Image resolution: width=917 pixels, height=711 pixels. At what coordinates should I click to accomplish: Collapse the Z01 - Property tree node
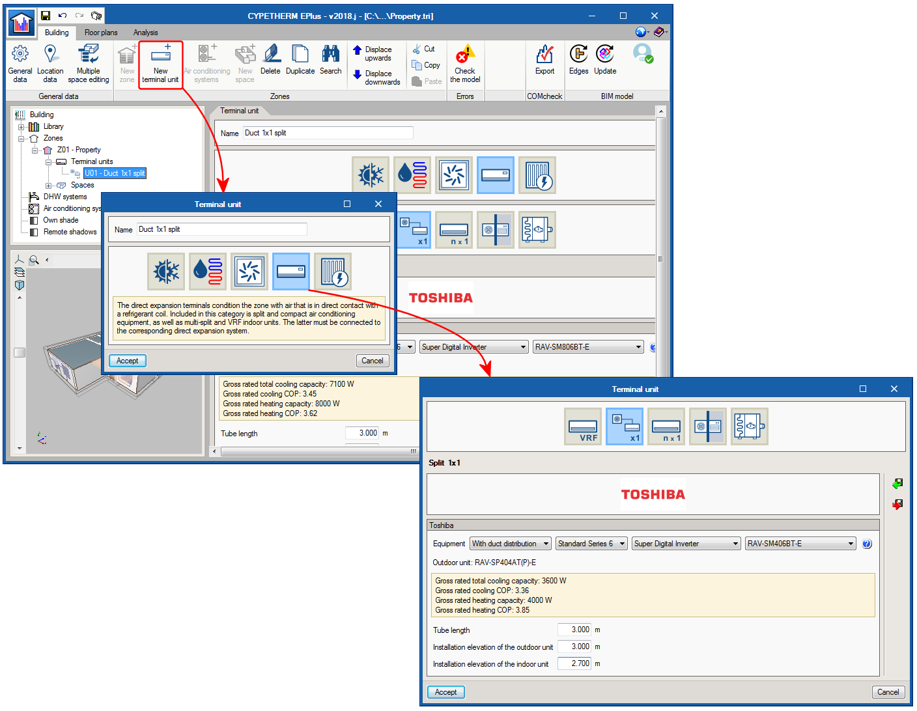pyautogui.click(x=35, y=150)
